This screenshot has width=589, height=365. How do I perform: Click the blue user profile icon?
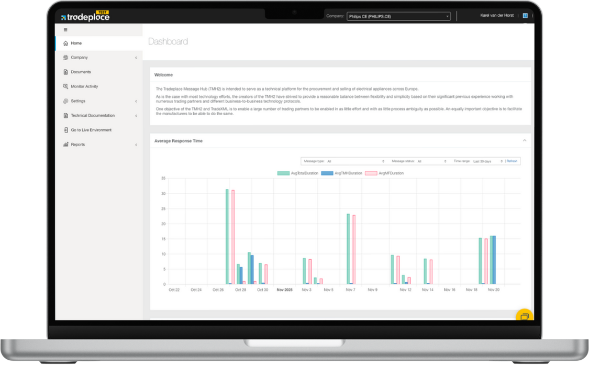(x=525, y=16)
